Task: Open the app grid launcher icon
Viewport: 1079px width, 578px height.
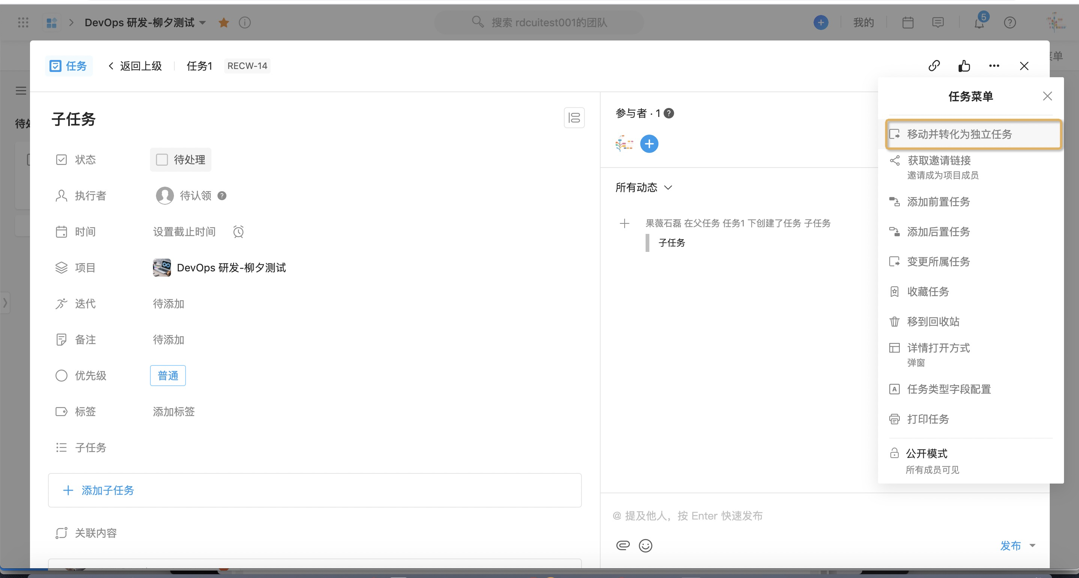Action: click(23, 22)
